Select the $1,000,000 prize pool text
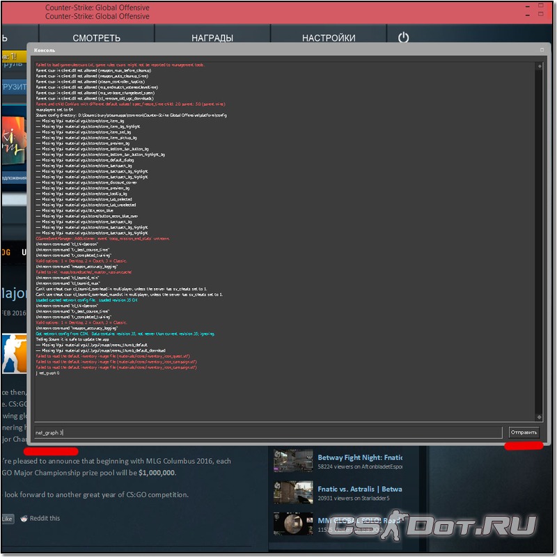 tap(157, 473)
